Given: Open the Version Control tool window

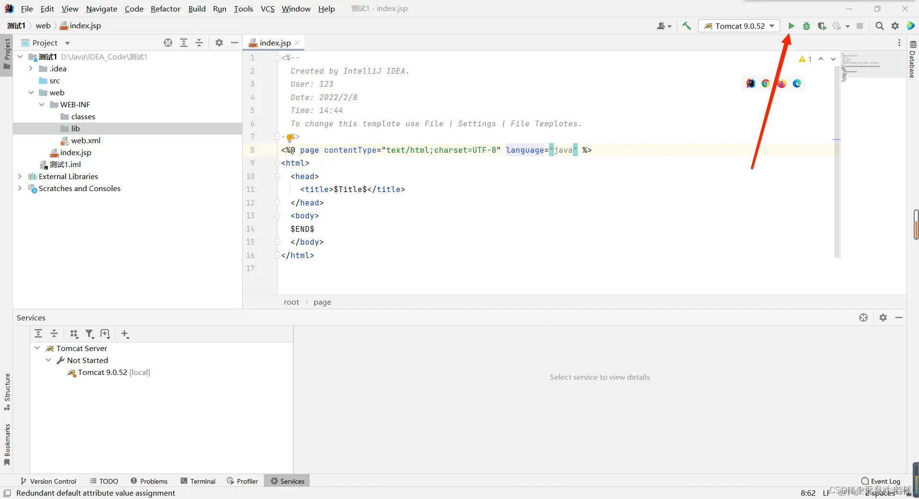Looking at the screenshot, I should (x=48, y=481).
